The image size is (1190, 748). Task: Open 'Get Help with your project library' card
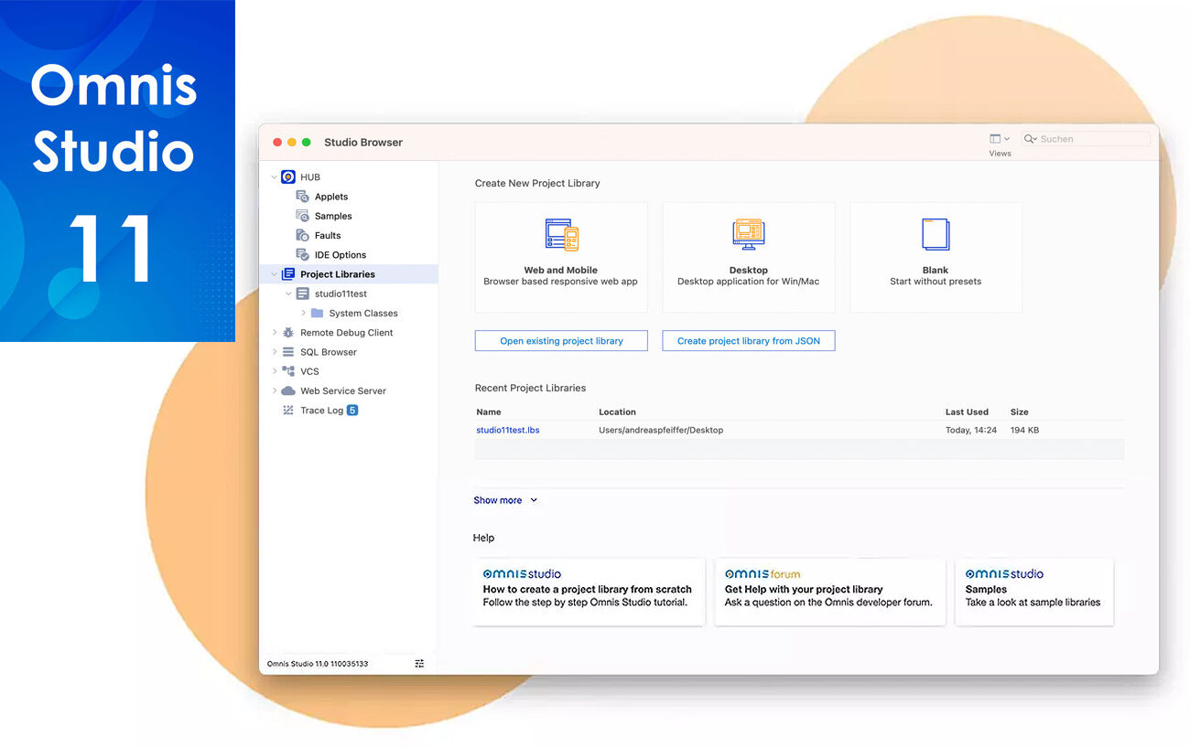(829, 592)
